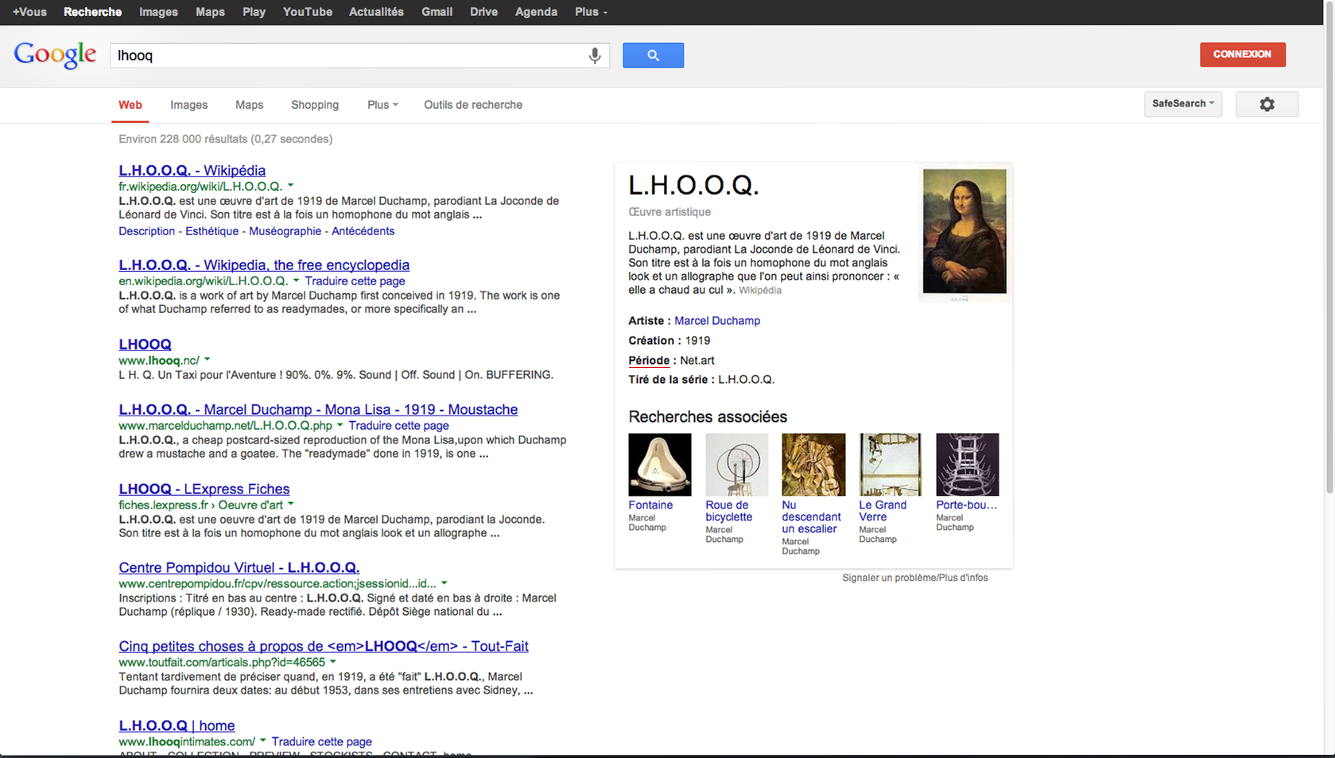Click green arrow next to marcelduchamp.net URL
The height and width of the screenshot is (758, 1335).
coord(340,425)
